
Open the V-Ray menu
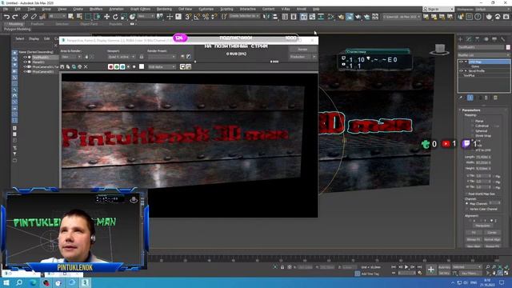[286, 9]
